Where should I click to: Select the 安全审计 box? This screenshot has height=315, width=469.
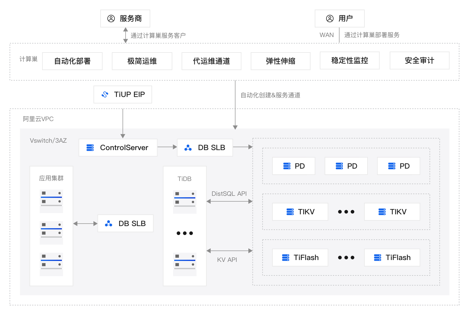(x=420, y=61)
